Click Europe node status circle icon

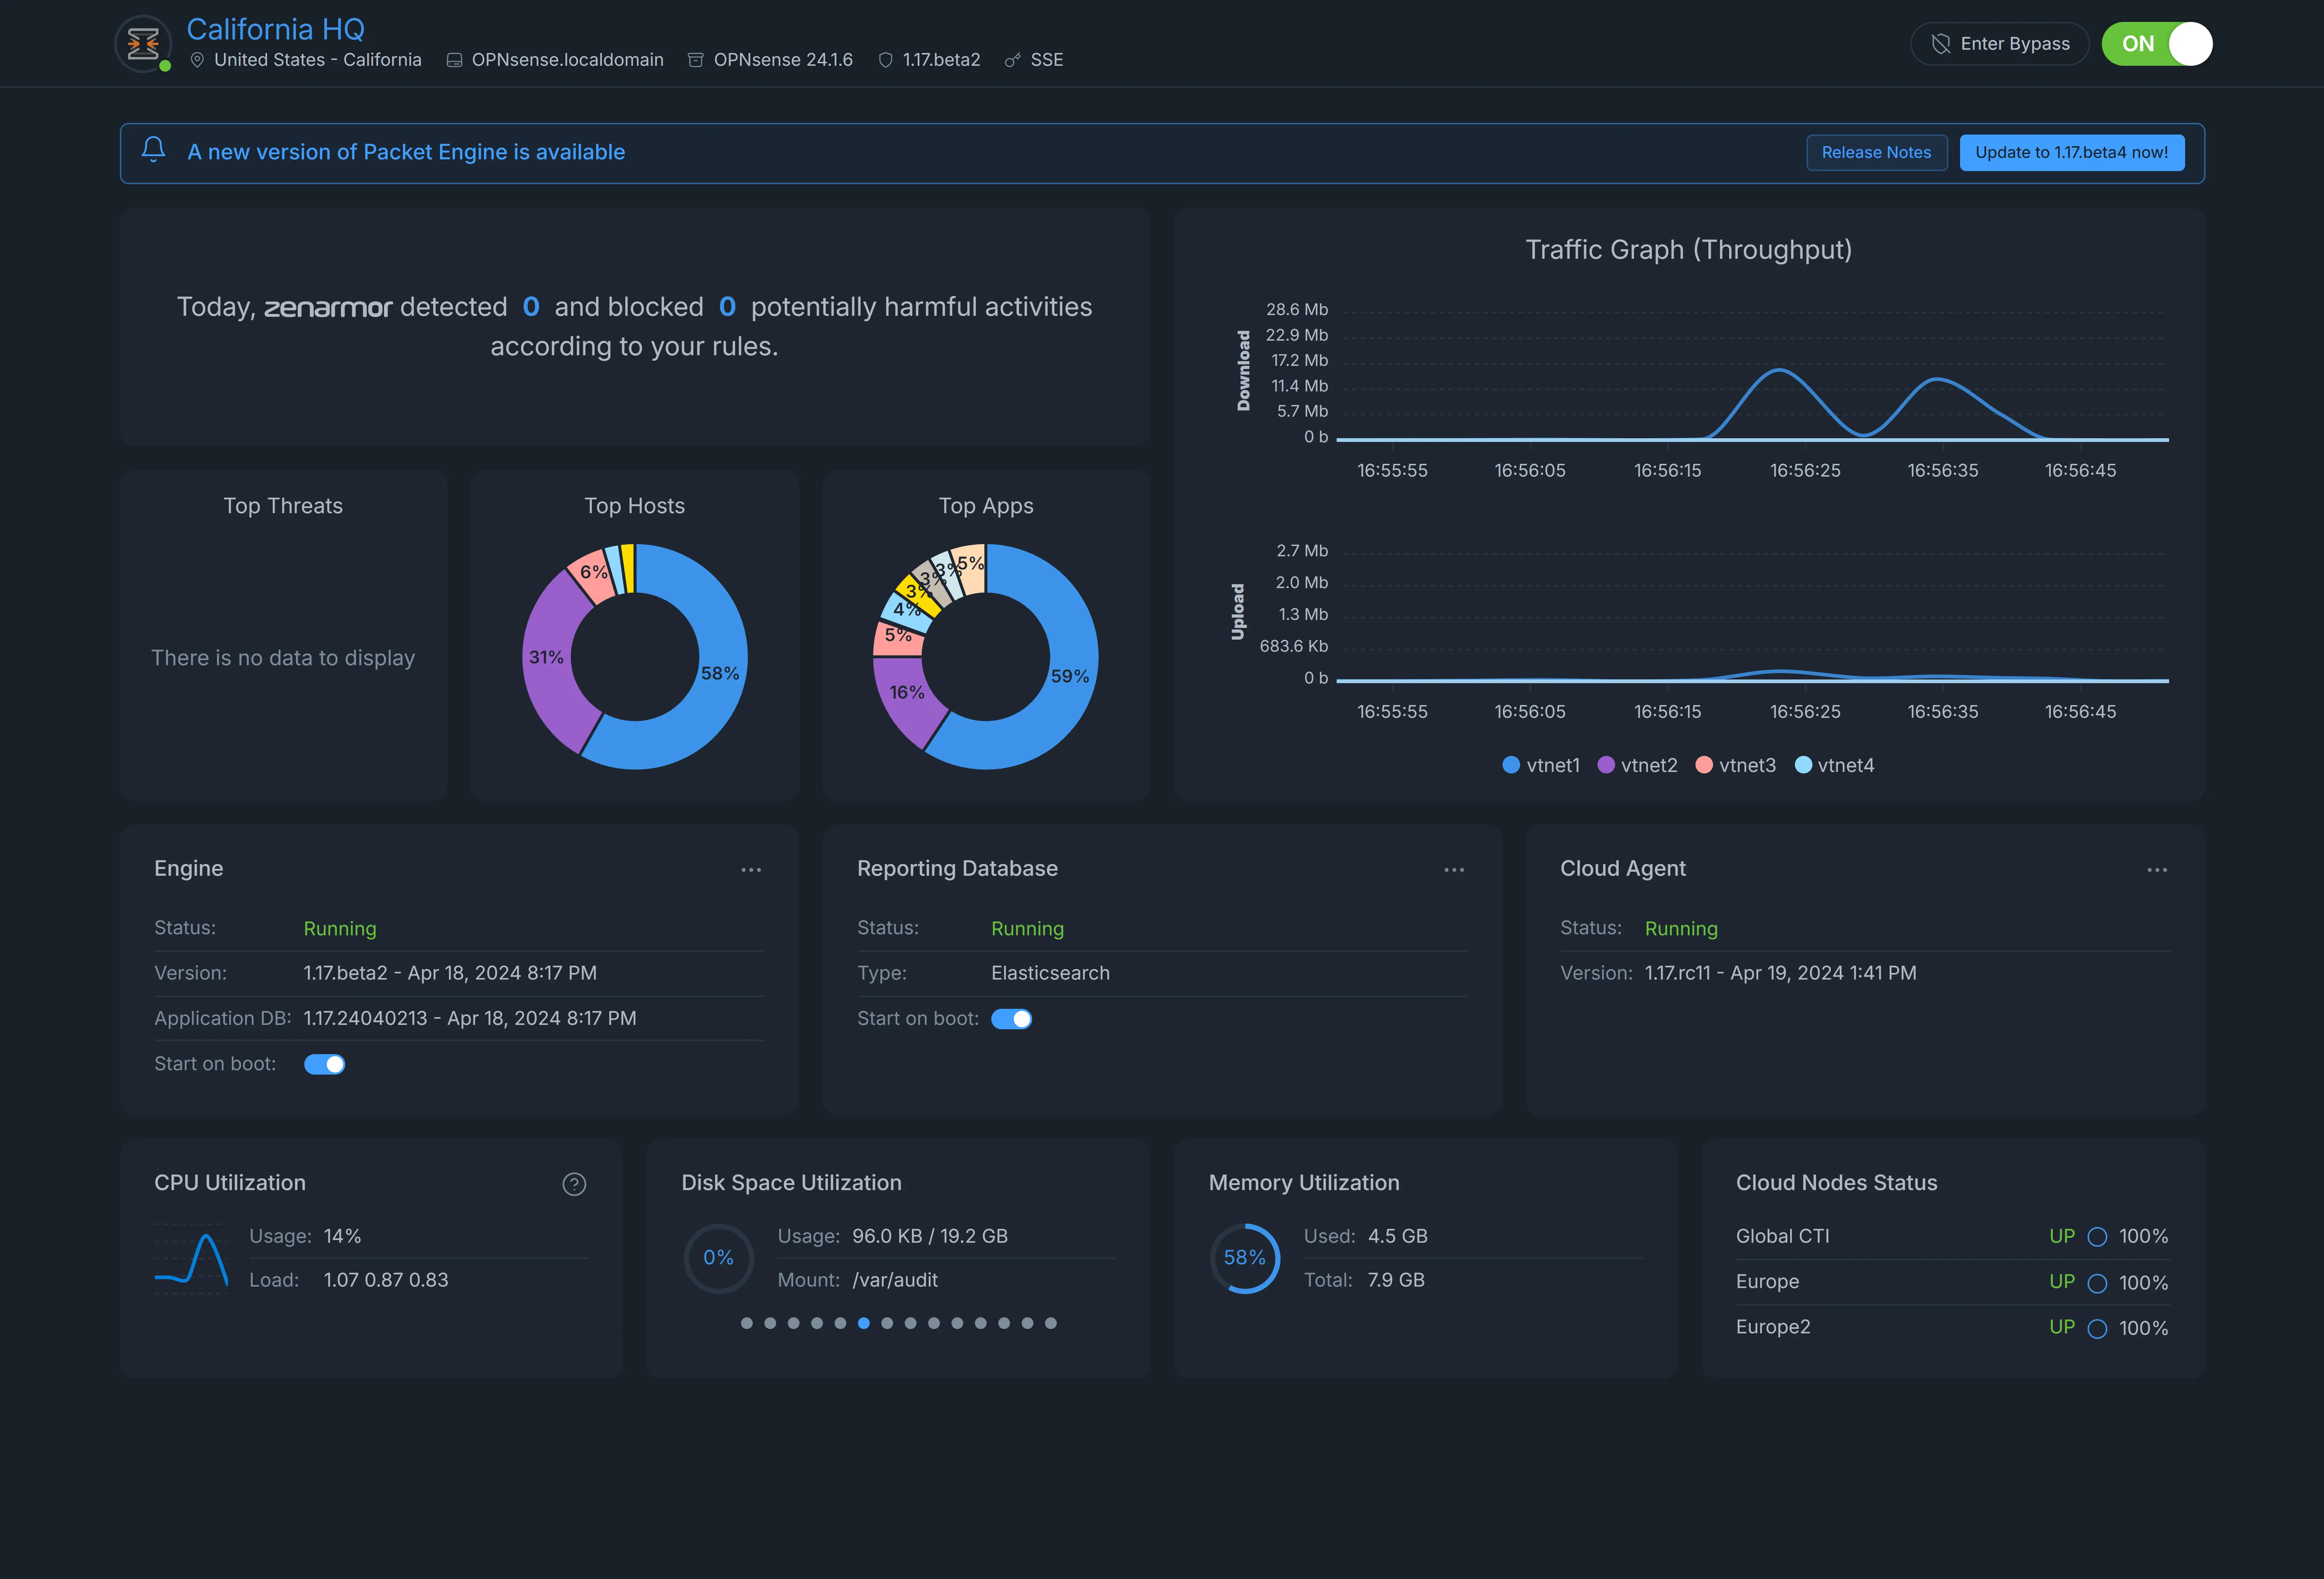tap(2097, 1283)
